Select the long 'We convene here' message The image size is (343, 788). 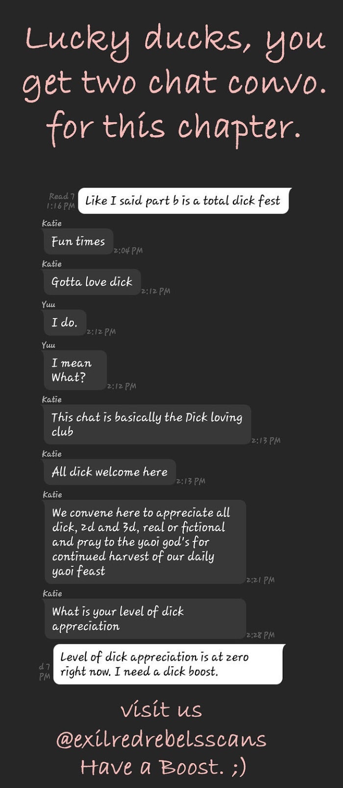pyautogui.click(x=145, y=542)
